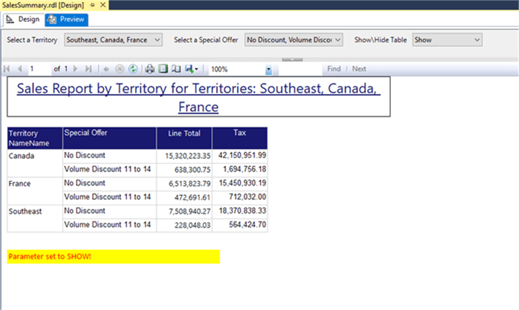Select the France territory cell
This screenshot has height=310, width=519.
[35, 191]
